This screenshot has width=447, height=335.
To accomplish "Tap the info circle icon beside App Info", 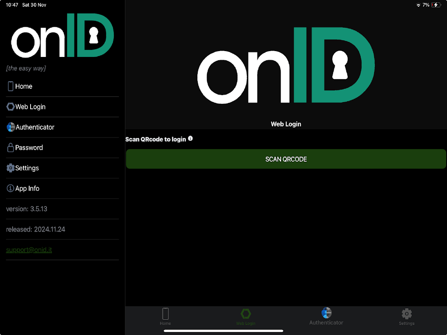I will click(10, 188).
